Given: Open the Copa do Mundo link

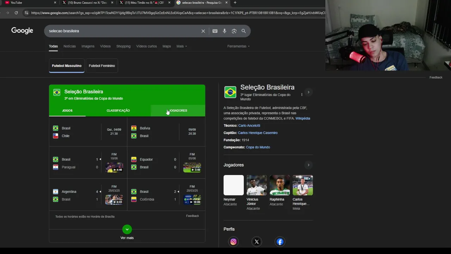Looking at the screenshot, I should (x=258, y=147).
